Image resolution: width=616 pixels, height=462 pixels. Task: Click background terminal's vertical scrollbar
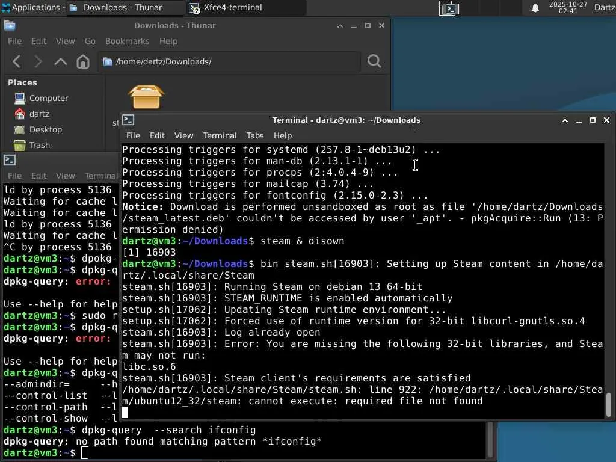pyautogui.click(x=490, y=439)
